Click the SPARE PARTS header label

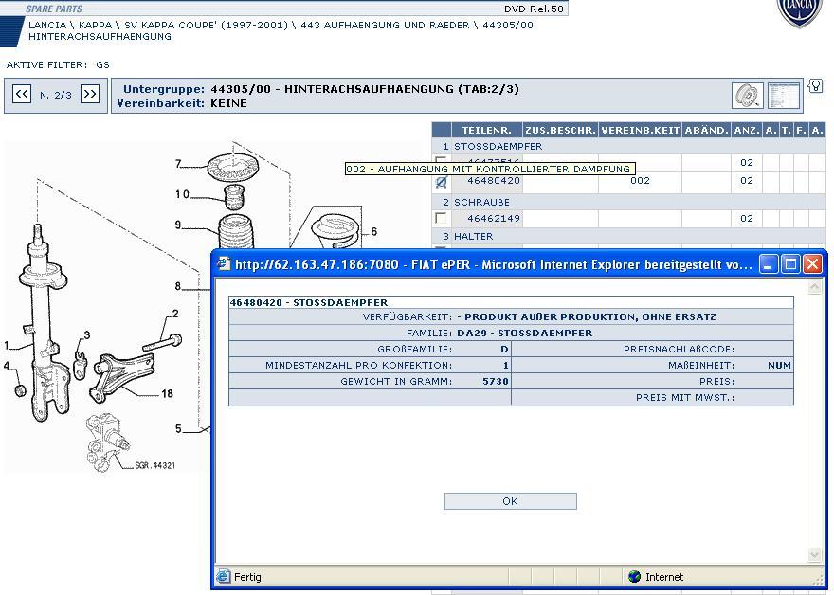[x=54, y=9]
